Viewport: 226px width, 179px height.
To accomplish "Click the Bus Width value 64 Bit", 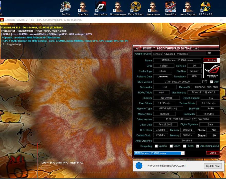I will pyautogui.click(x=210, y=108).
